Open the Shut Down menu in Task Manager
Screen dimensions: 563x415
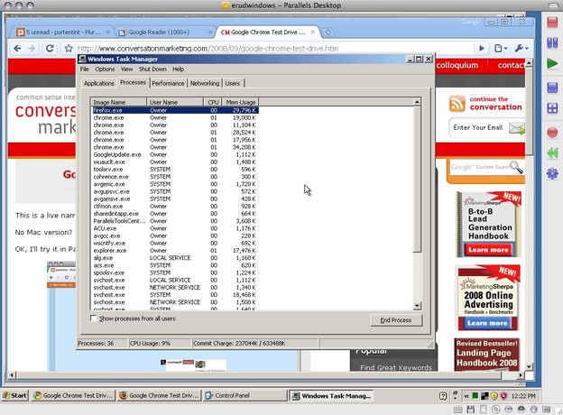152,69
